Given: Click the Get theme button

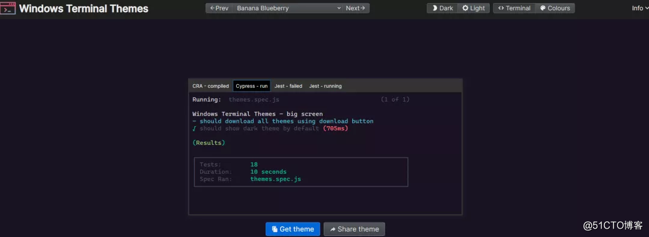Looking at the screenshot, I should [x=293, y=229].
